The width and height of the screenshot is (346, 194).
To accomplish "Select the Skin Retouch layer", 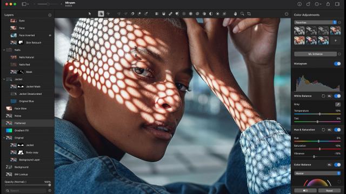I will point(28,43).
